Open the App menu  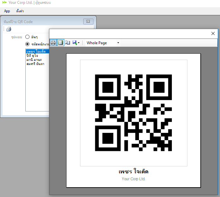tap(7, 11)
